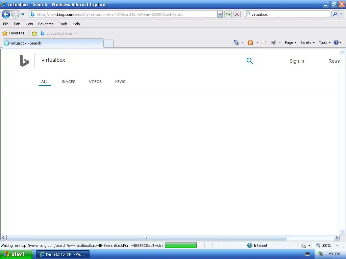Click the Internet security zone indicator
The width and height of the screenshot is (346, 259).
(x=257, y=246)
